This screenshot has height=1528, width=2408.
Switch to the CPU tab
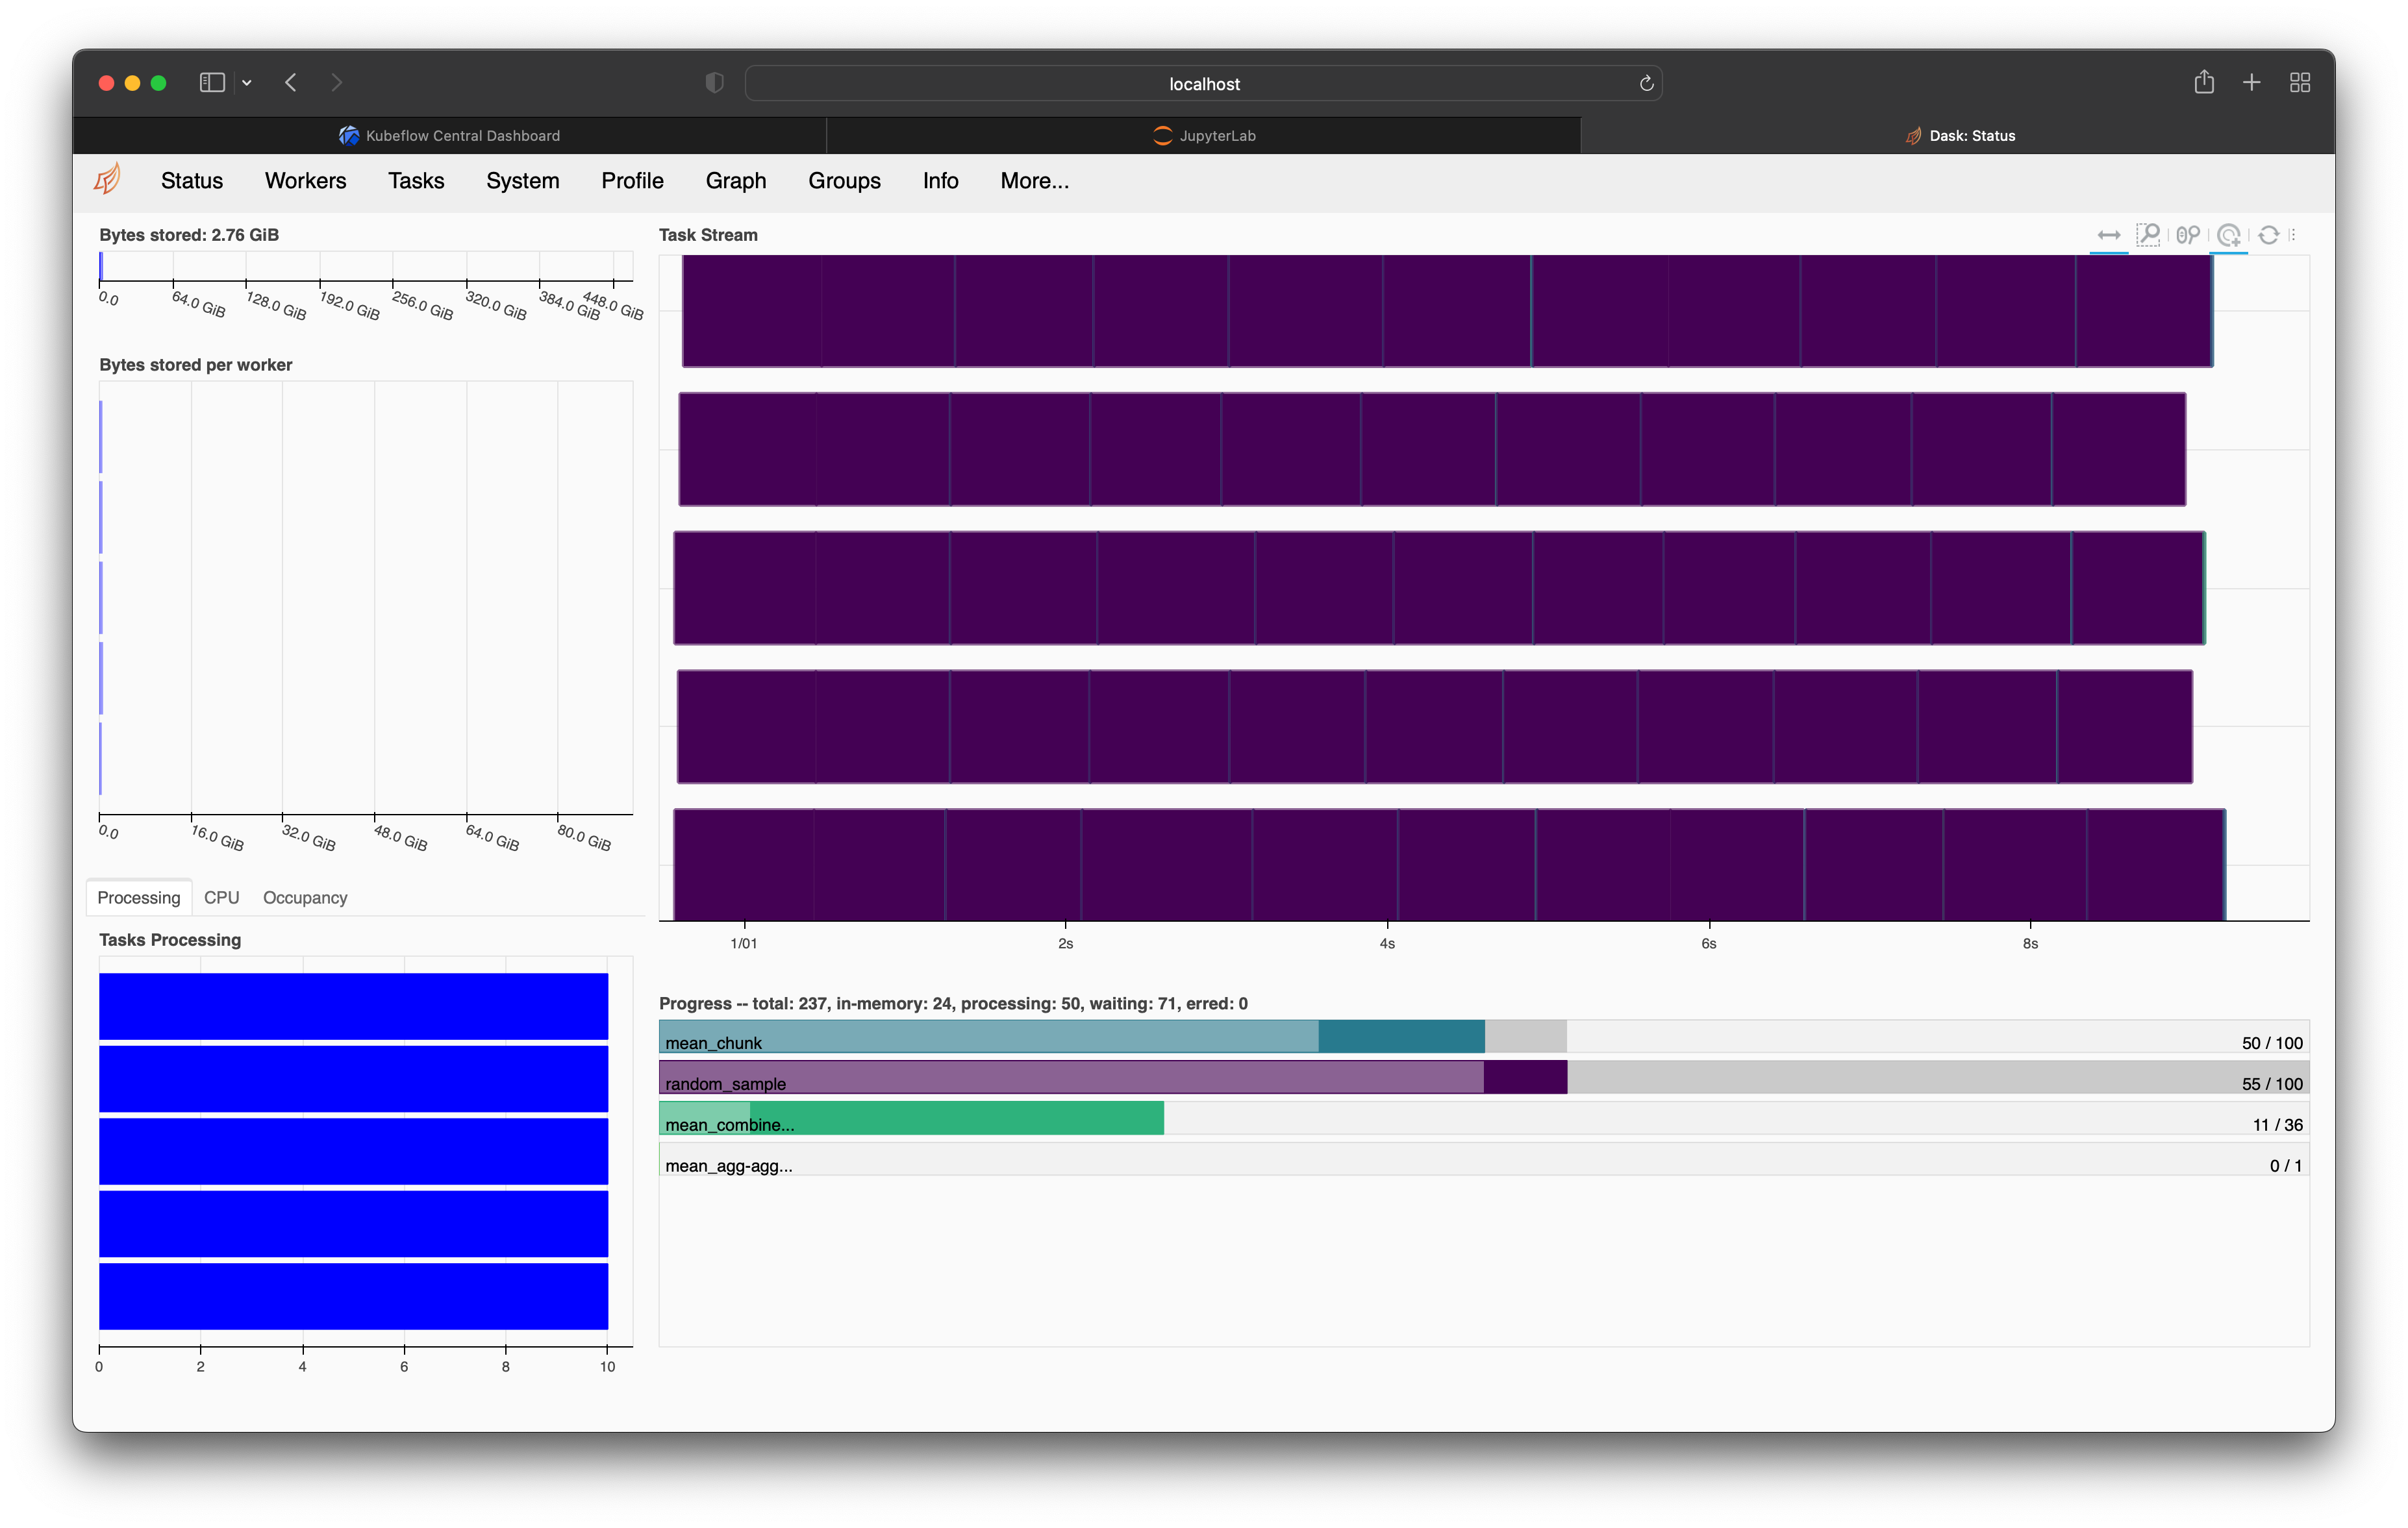221,898
